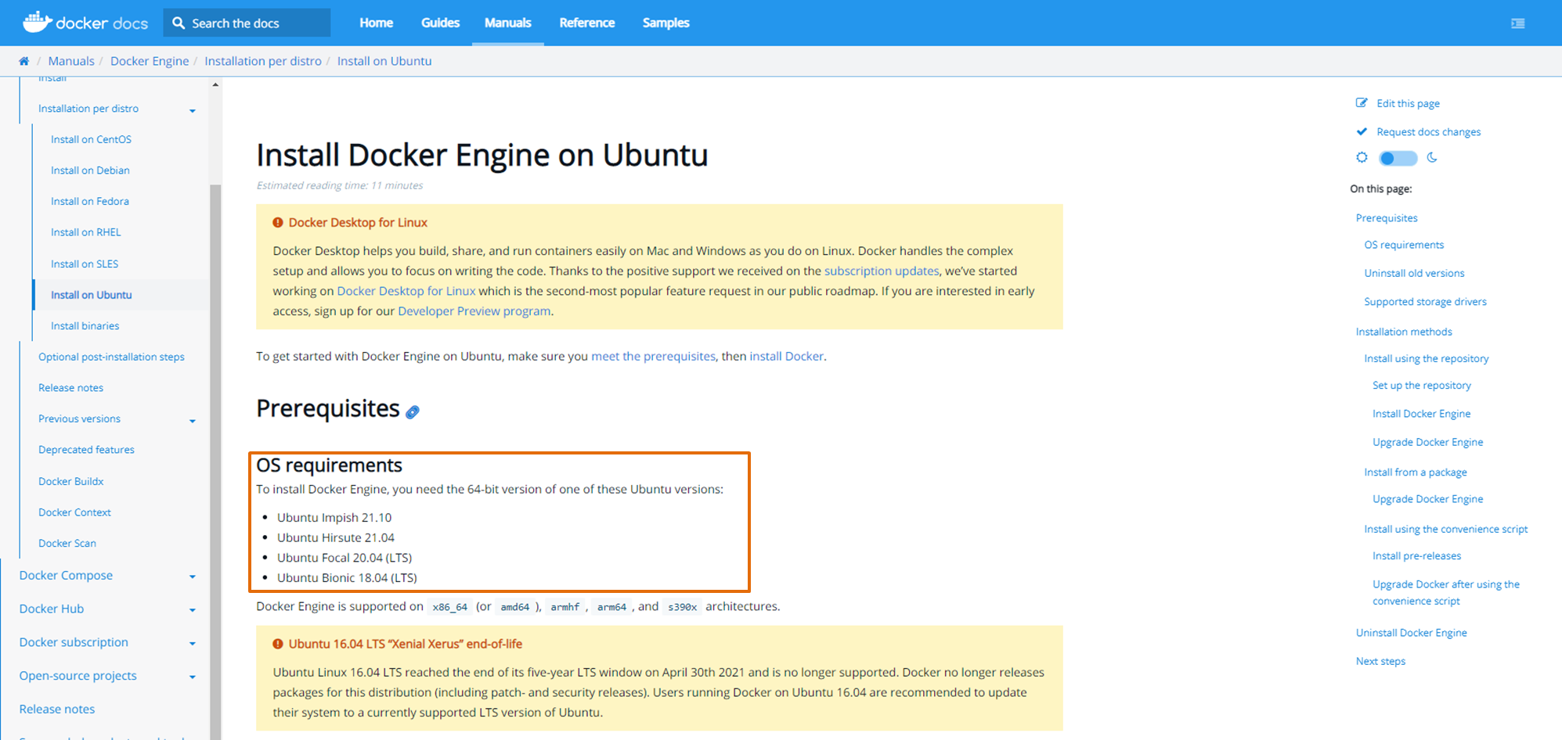Screen dimensions: 1562x740
Task: Open Installation per distro breadcrumb link
Action: [263, 61]
